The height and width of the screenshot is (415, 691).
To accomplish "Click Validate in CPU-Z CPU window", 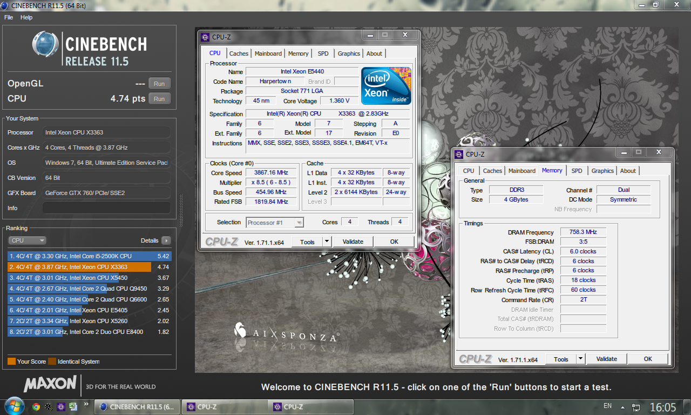I will point(353,242).
